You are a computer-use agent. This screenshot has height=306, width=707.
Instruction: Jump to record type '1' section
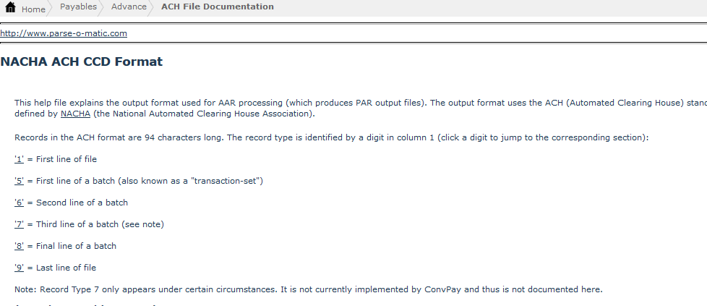click(20, 159)
